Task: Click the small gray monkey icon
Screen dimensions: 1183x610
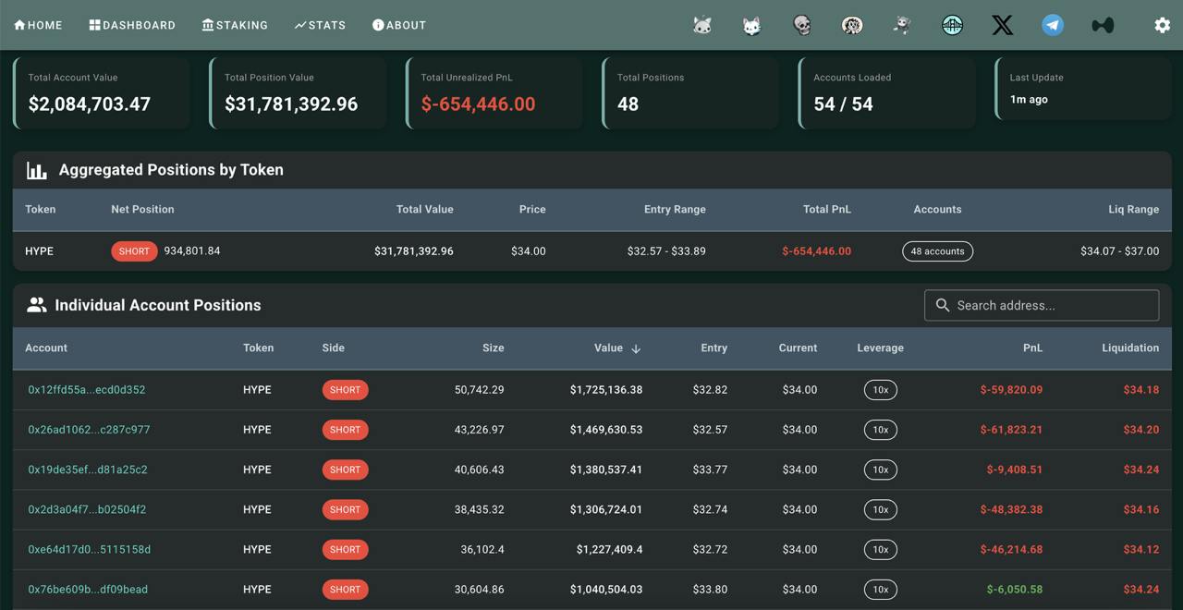Action: (x=902, y=25)
